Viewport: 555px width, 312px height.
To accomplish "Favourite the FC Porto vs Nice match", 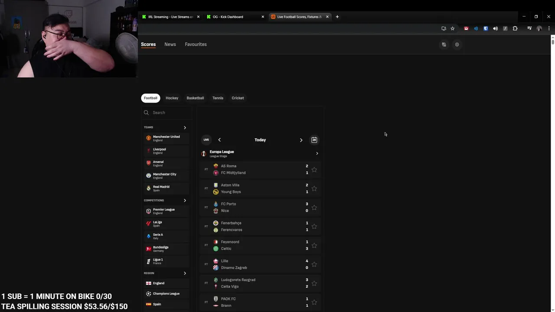I will (x=314, y=207).
